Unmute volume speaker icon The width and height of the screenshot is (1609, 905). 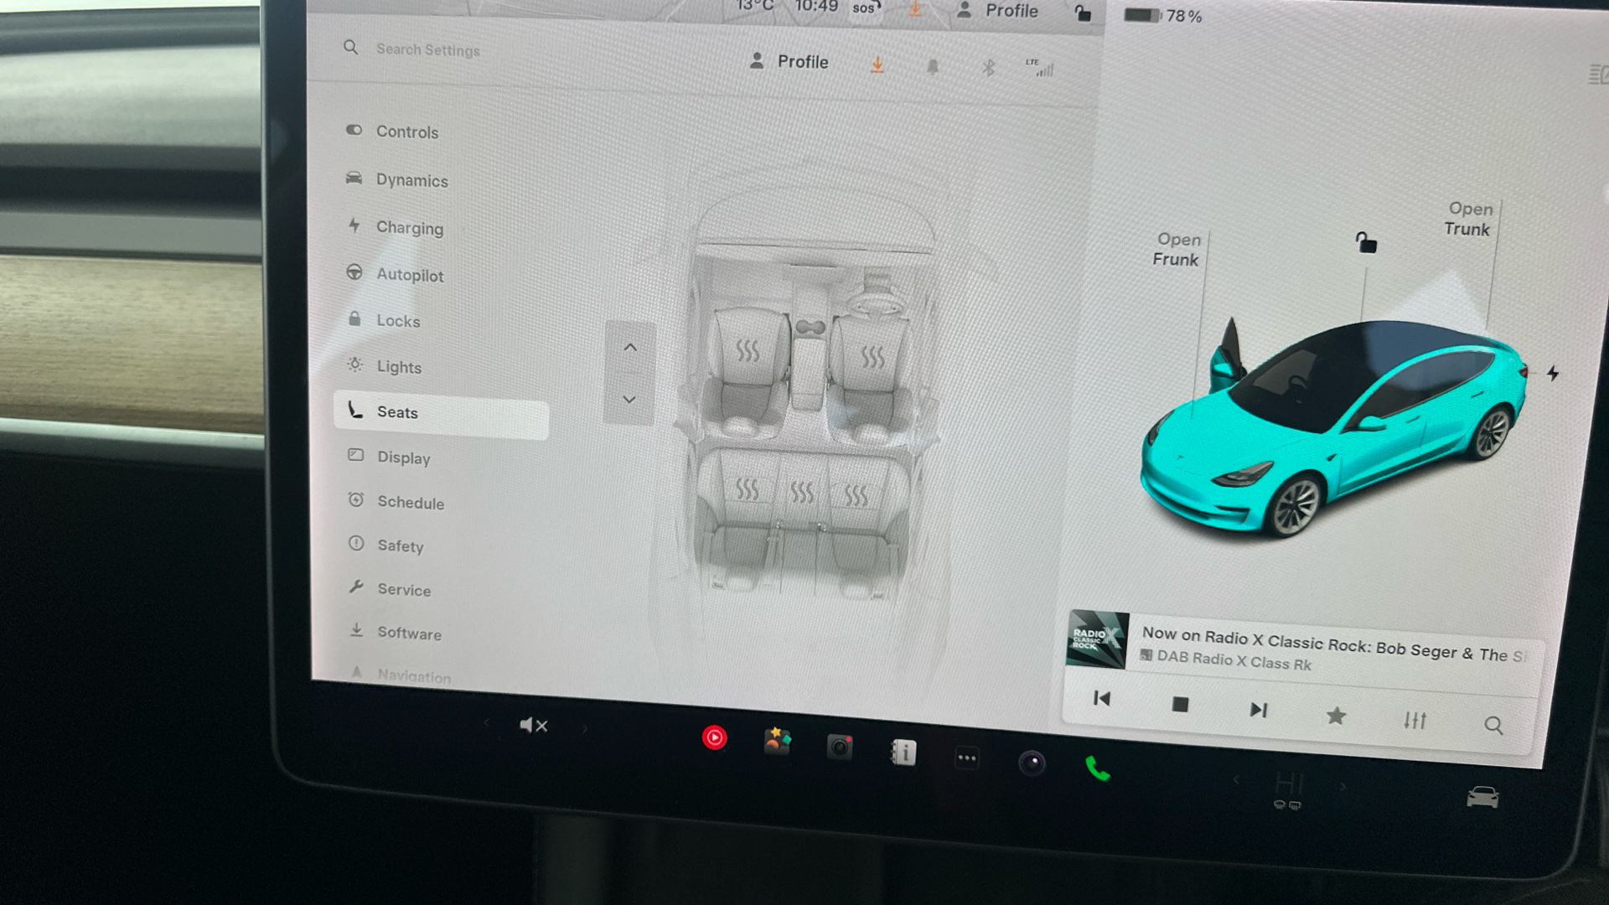[533, 726]
